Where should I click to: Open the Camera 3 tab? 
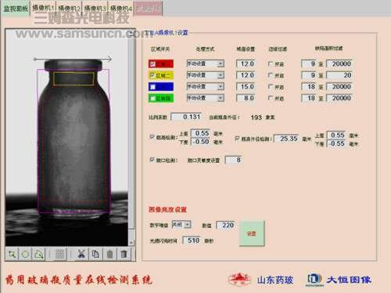click(95, 9)
